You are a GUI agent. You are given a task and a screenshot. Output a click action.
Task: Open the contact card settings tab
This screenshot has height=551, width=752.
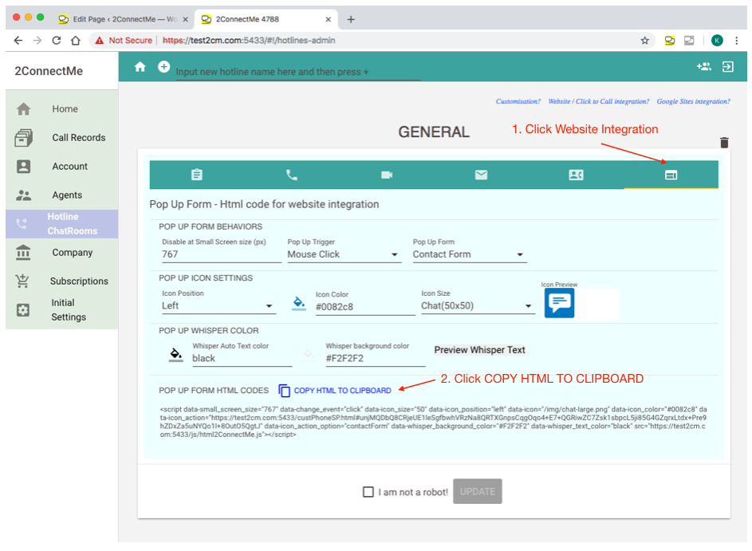[576, 175]
